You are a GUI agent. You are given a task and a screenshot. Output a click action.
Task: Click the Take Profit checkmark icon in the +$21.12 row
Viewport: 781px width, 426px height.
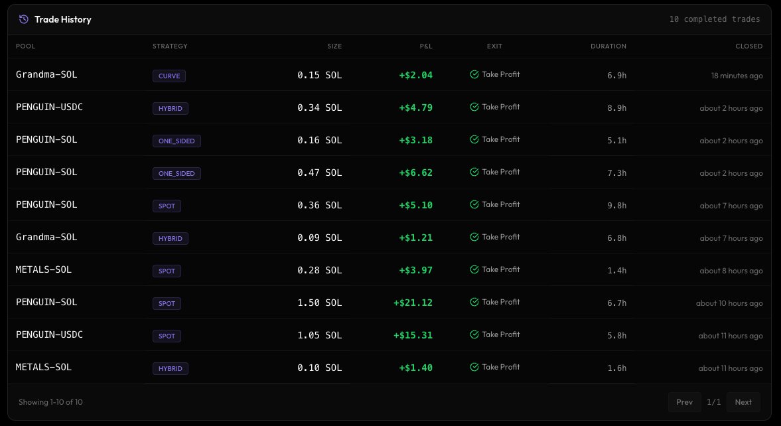click(x=474, y=302)
